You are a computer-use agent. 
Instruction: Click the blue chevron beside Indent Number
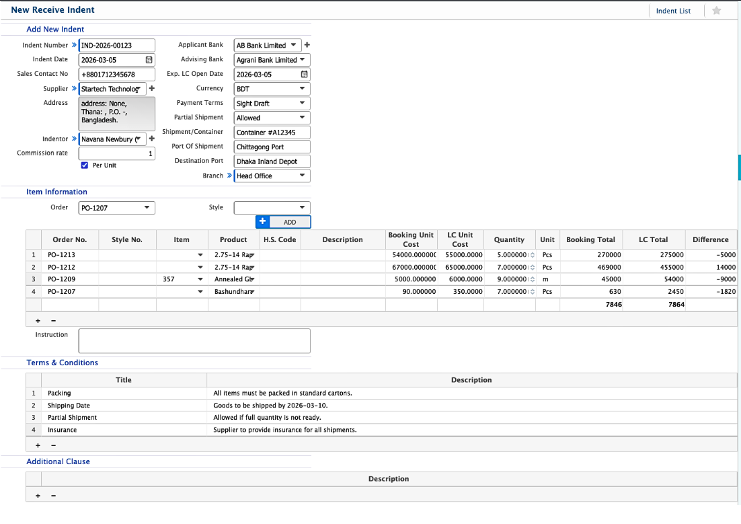74,45
